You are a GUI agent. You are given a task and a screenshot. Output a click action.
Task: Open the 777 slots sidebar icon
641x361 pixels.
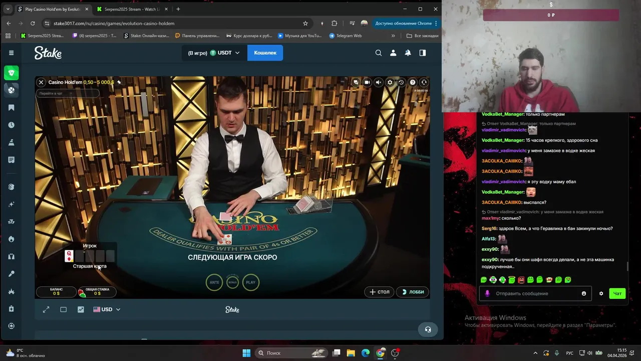tap(11, 222)
